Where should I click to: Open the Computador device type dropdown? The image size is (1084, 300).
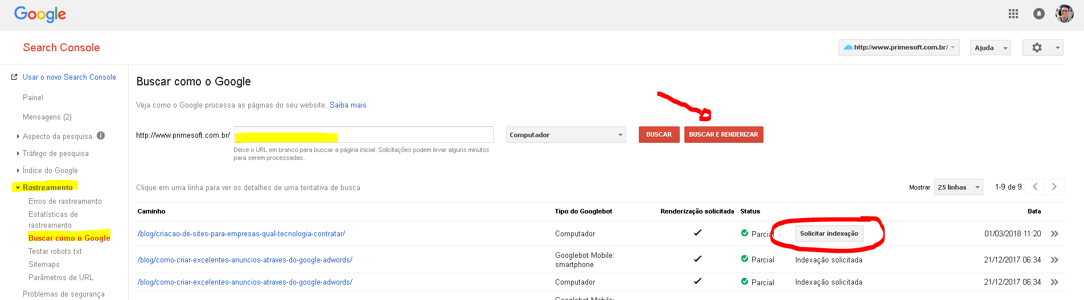566,135
